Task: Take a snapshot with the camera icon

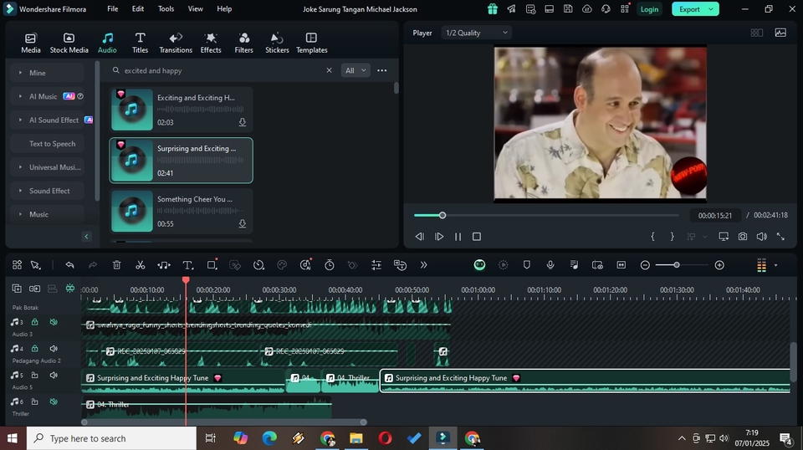Action: 742,237
